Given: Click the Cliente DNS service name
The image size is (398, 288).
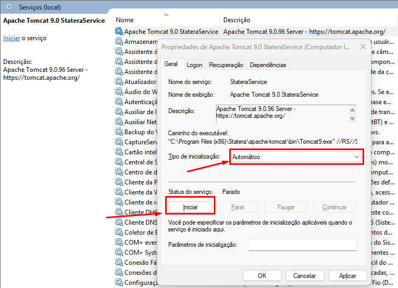Looking at the screenshot, I should coord(141,222).
